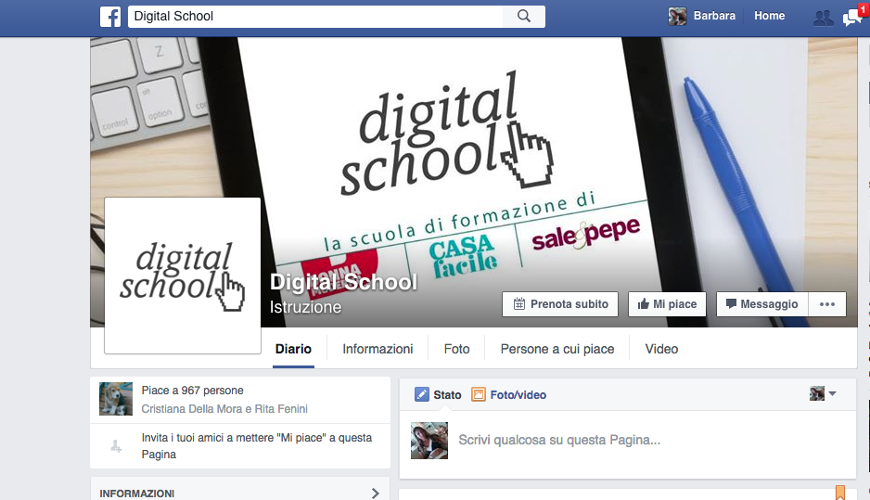The width and height of the screenshot is (870, 500).
Task: Click the search magnifier button
Action: [x=523, y=17]
